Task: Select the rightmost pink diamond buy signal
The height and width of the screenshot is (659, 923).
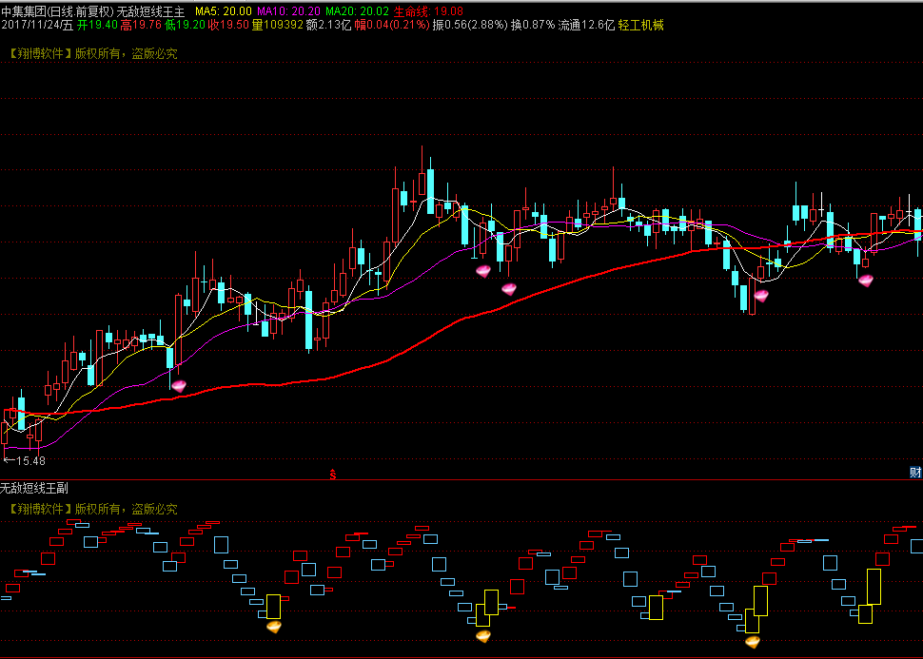Action: tap(865, 281)
